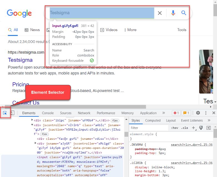Switch to the Console panel
The width and height of the screenshot is (217, 177).
pyautogui.click(x=48, y=113)
